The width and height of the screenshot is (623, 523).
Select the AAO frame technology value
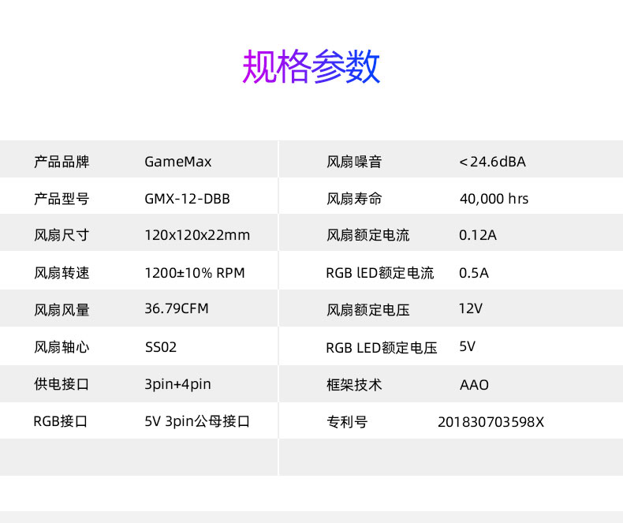click(x=474, y=385)
